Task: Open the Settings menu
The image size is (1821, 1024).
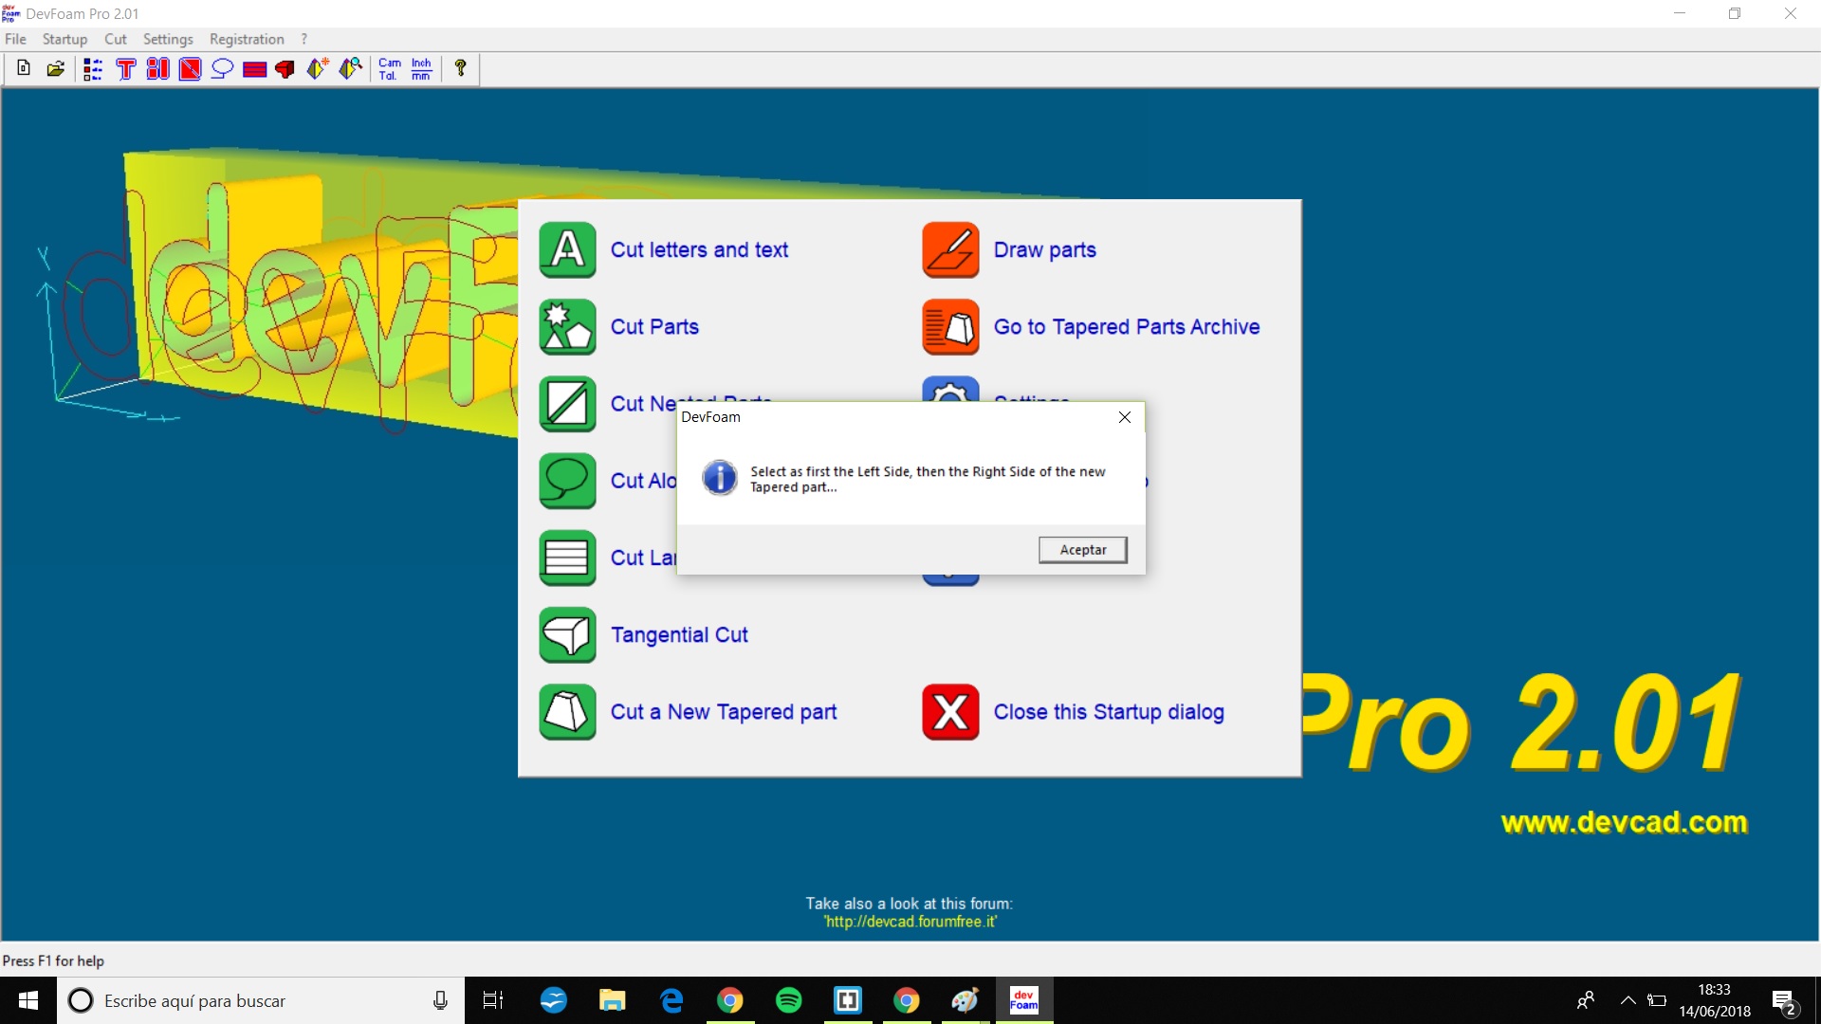Action: click(x=168, y=39)
